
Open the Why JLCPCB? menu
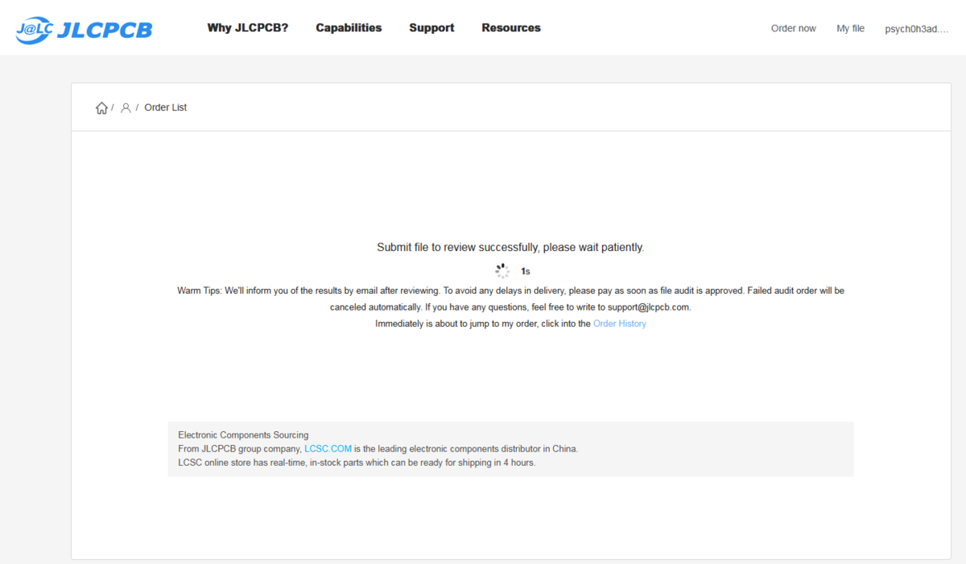click(248, 28)
